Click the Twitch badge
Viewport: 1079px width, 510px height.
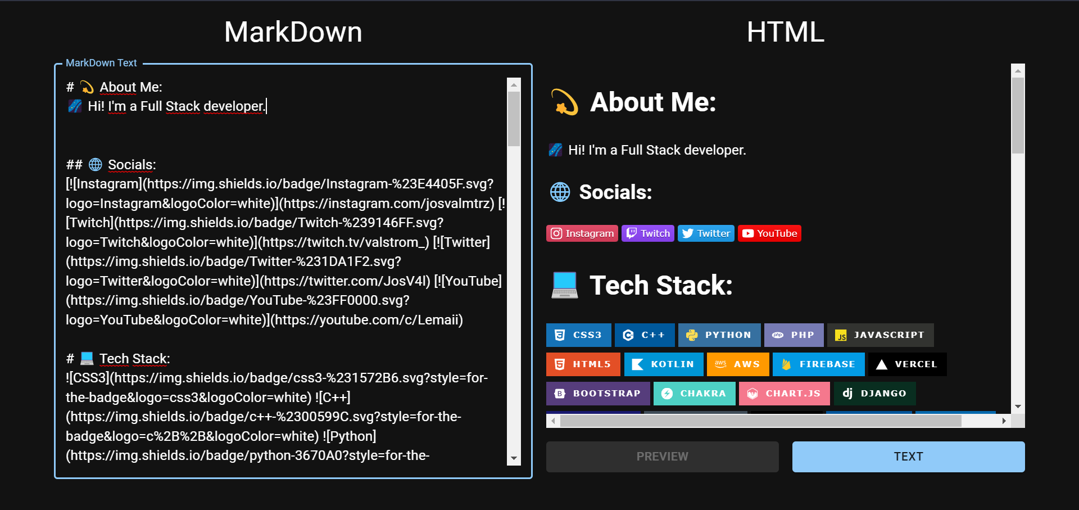click(647, 233)
